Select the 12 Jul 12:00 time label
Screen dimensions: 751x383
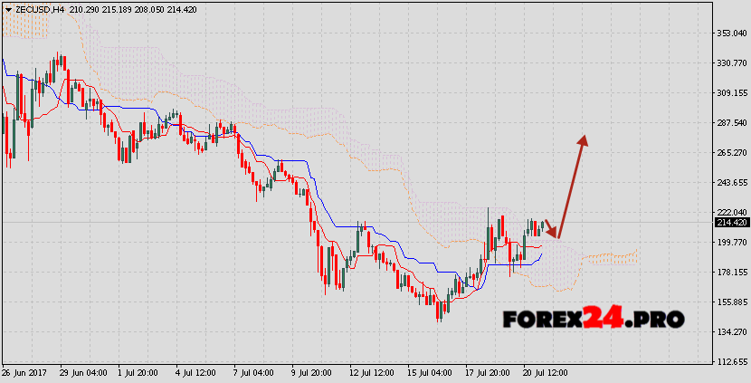click(x=372, y=373)
